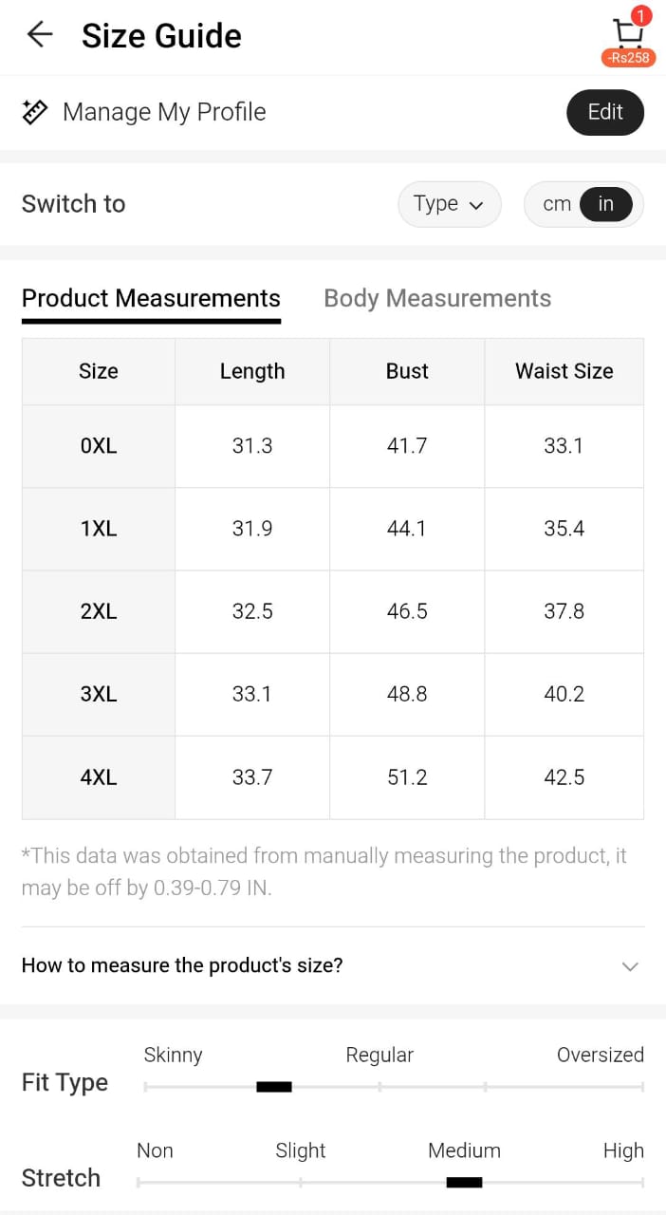Tap Manage My Profile text
Viewport: 666px width, 1215px height.
[x=164, y=112]
